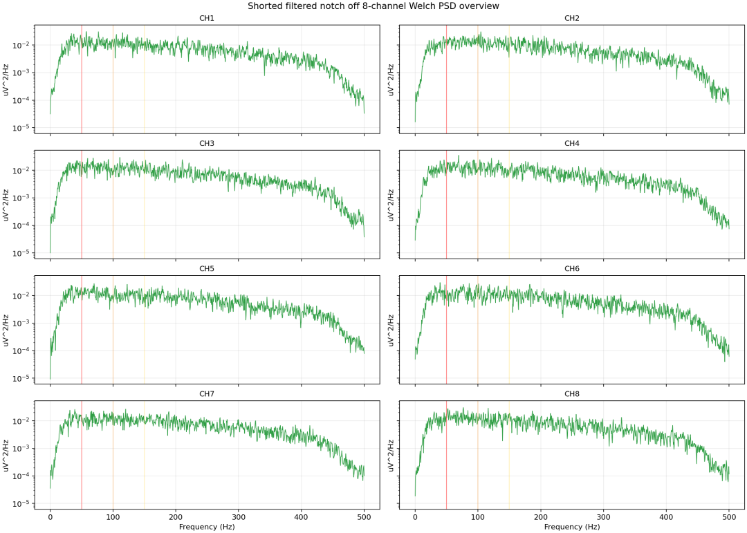Click the 0 frequency tick under CH8
The height and width of the screenshot is (533, 747).
click(x=415, y=517)
